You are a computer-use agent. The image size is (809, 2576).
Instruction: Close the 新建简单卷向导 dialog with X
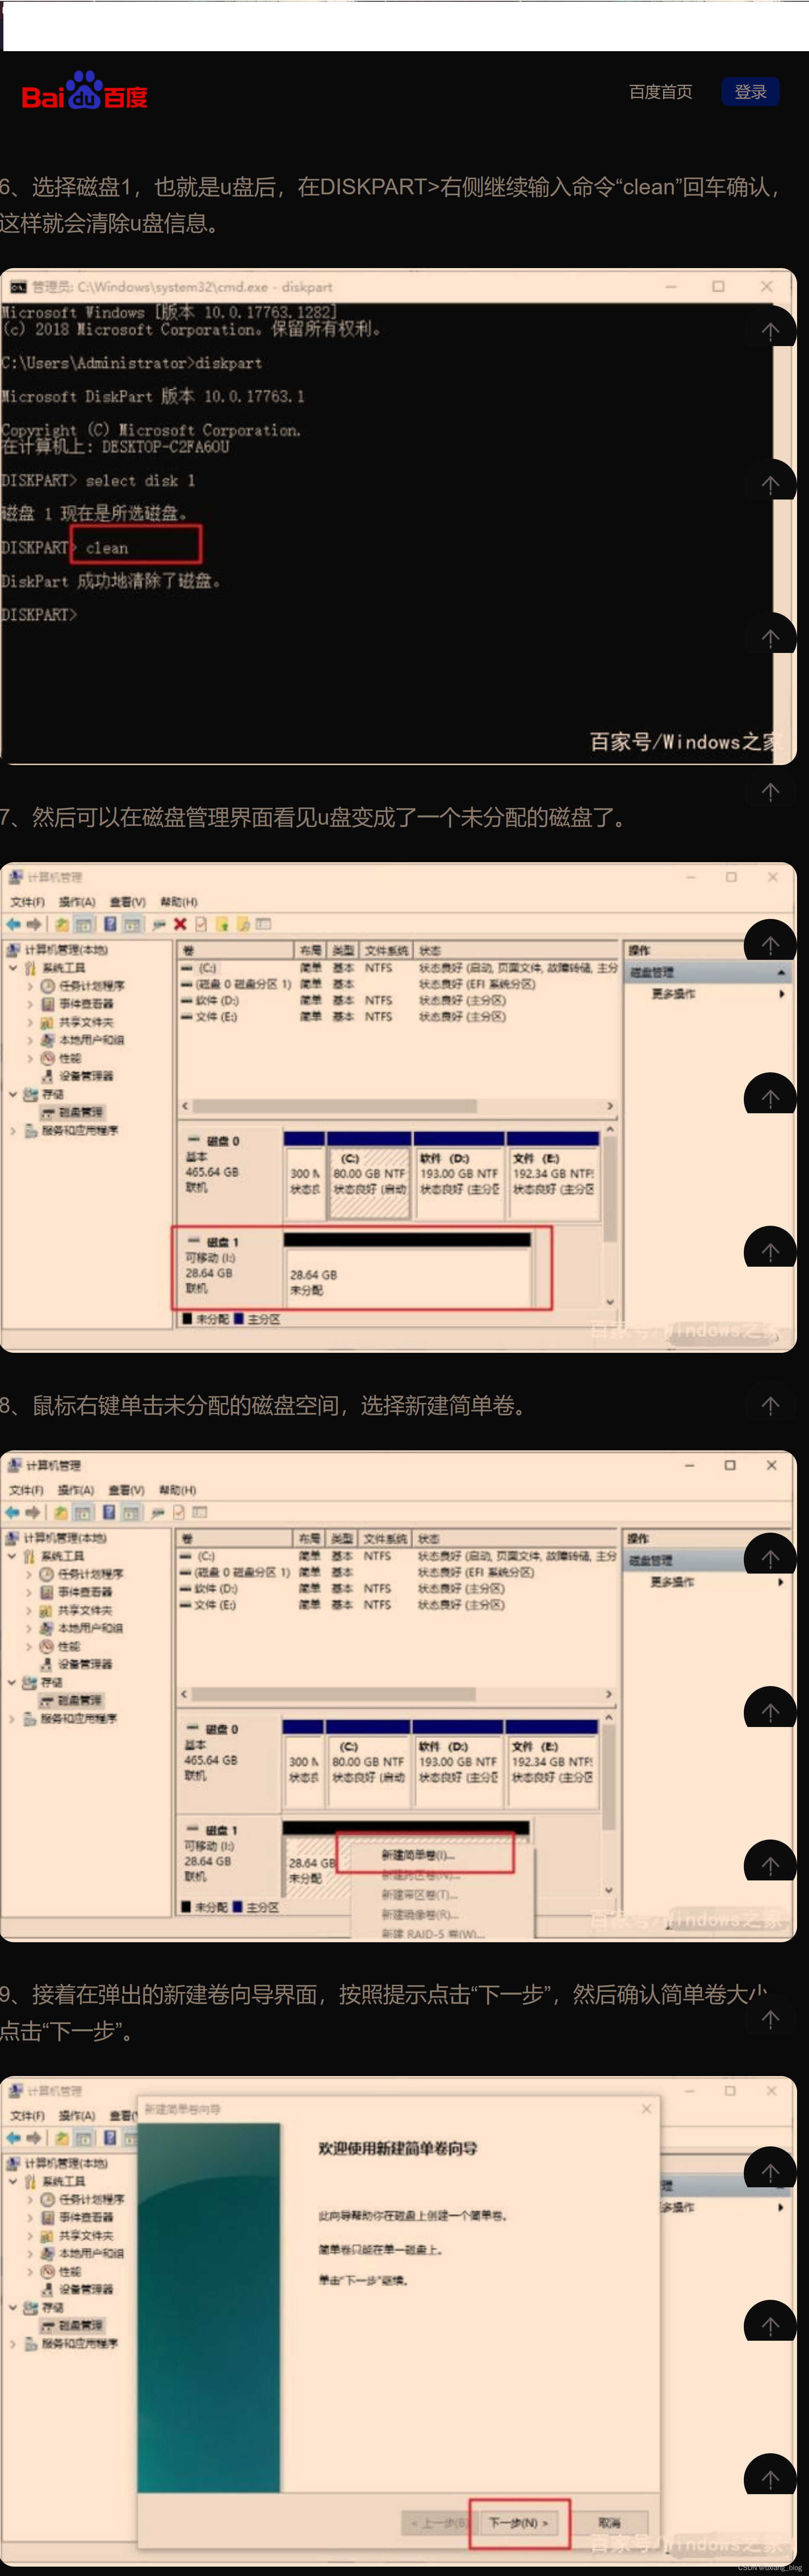pos(646,2109)
